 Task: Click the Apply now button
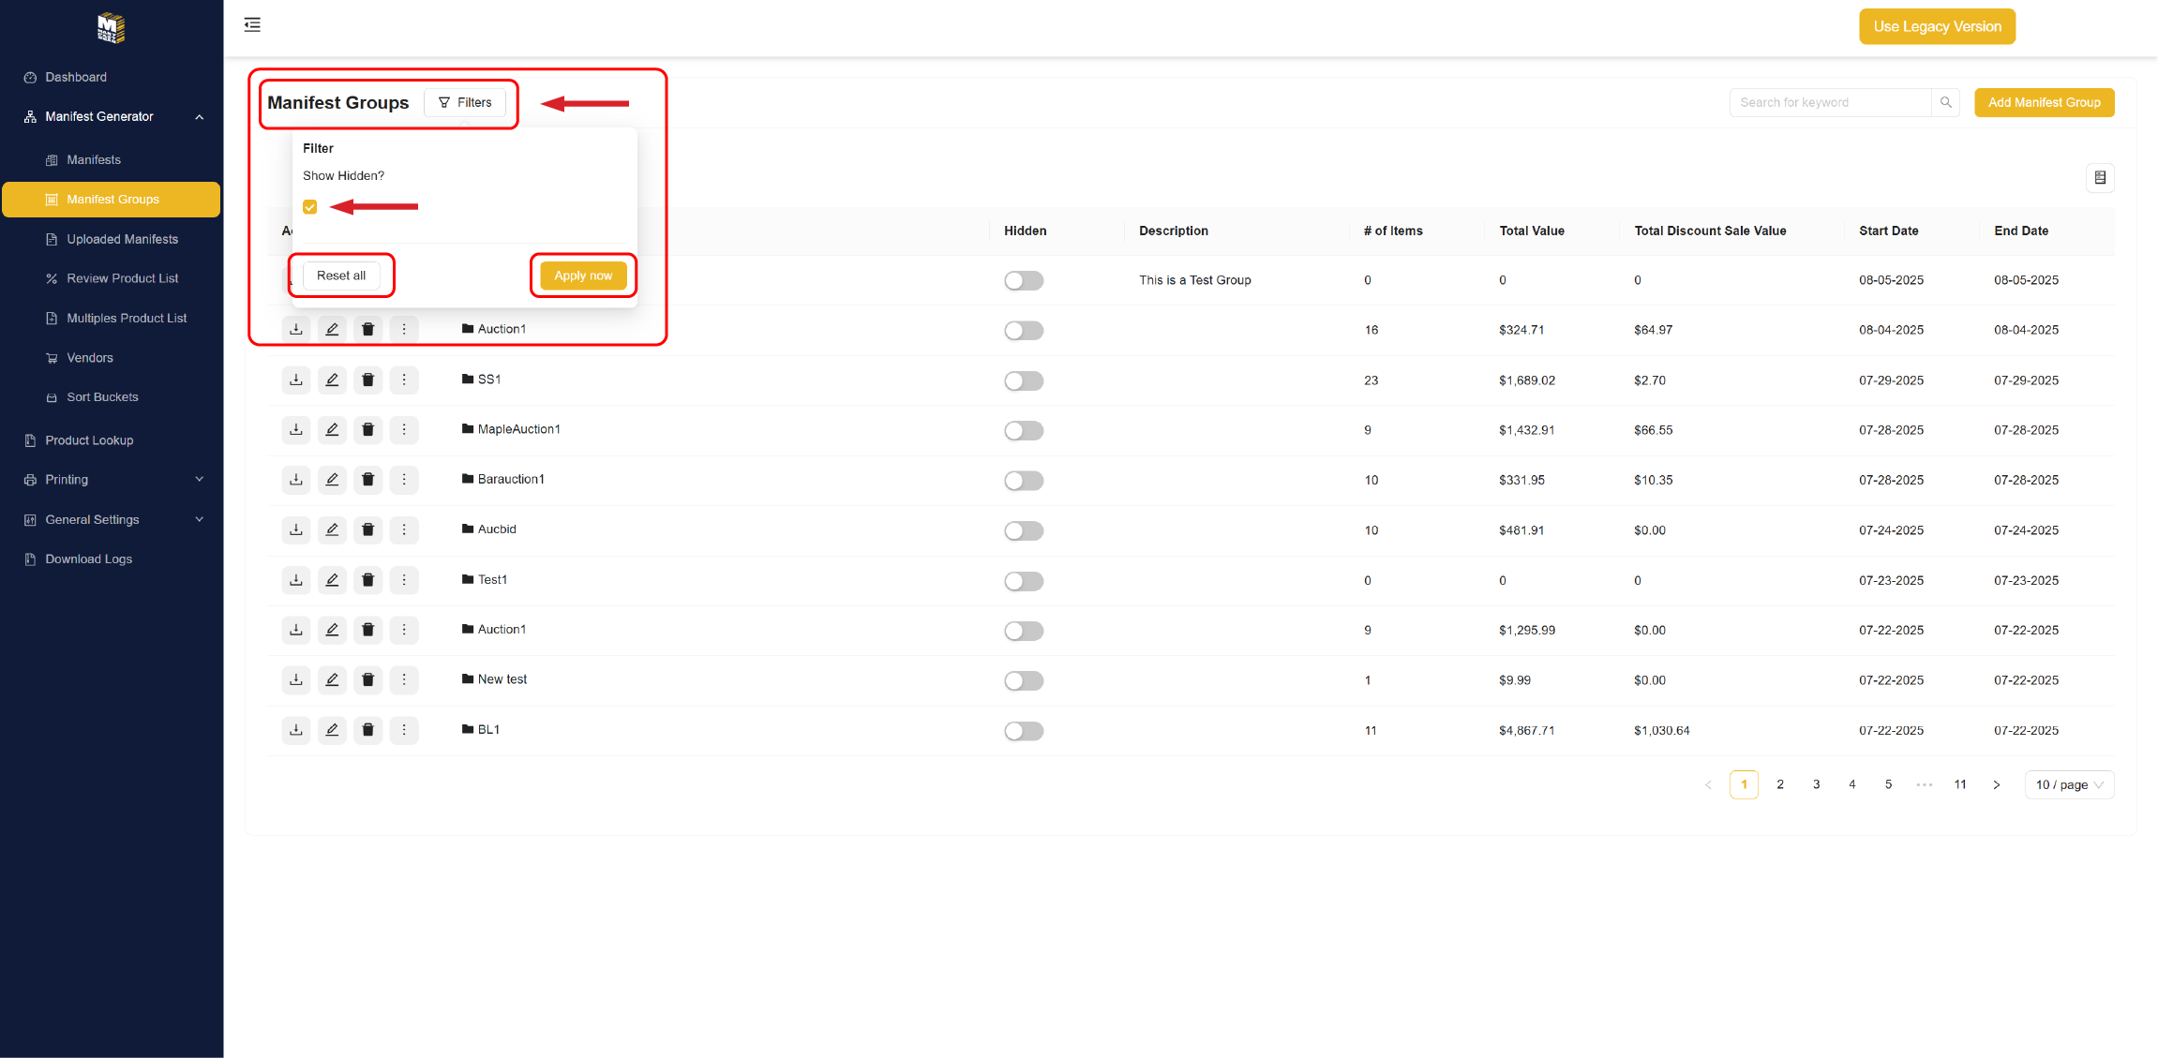coord(583,276)
